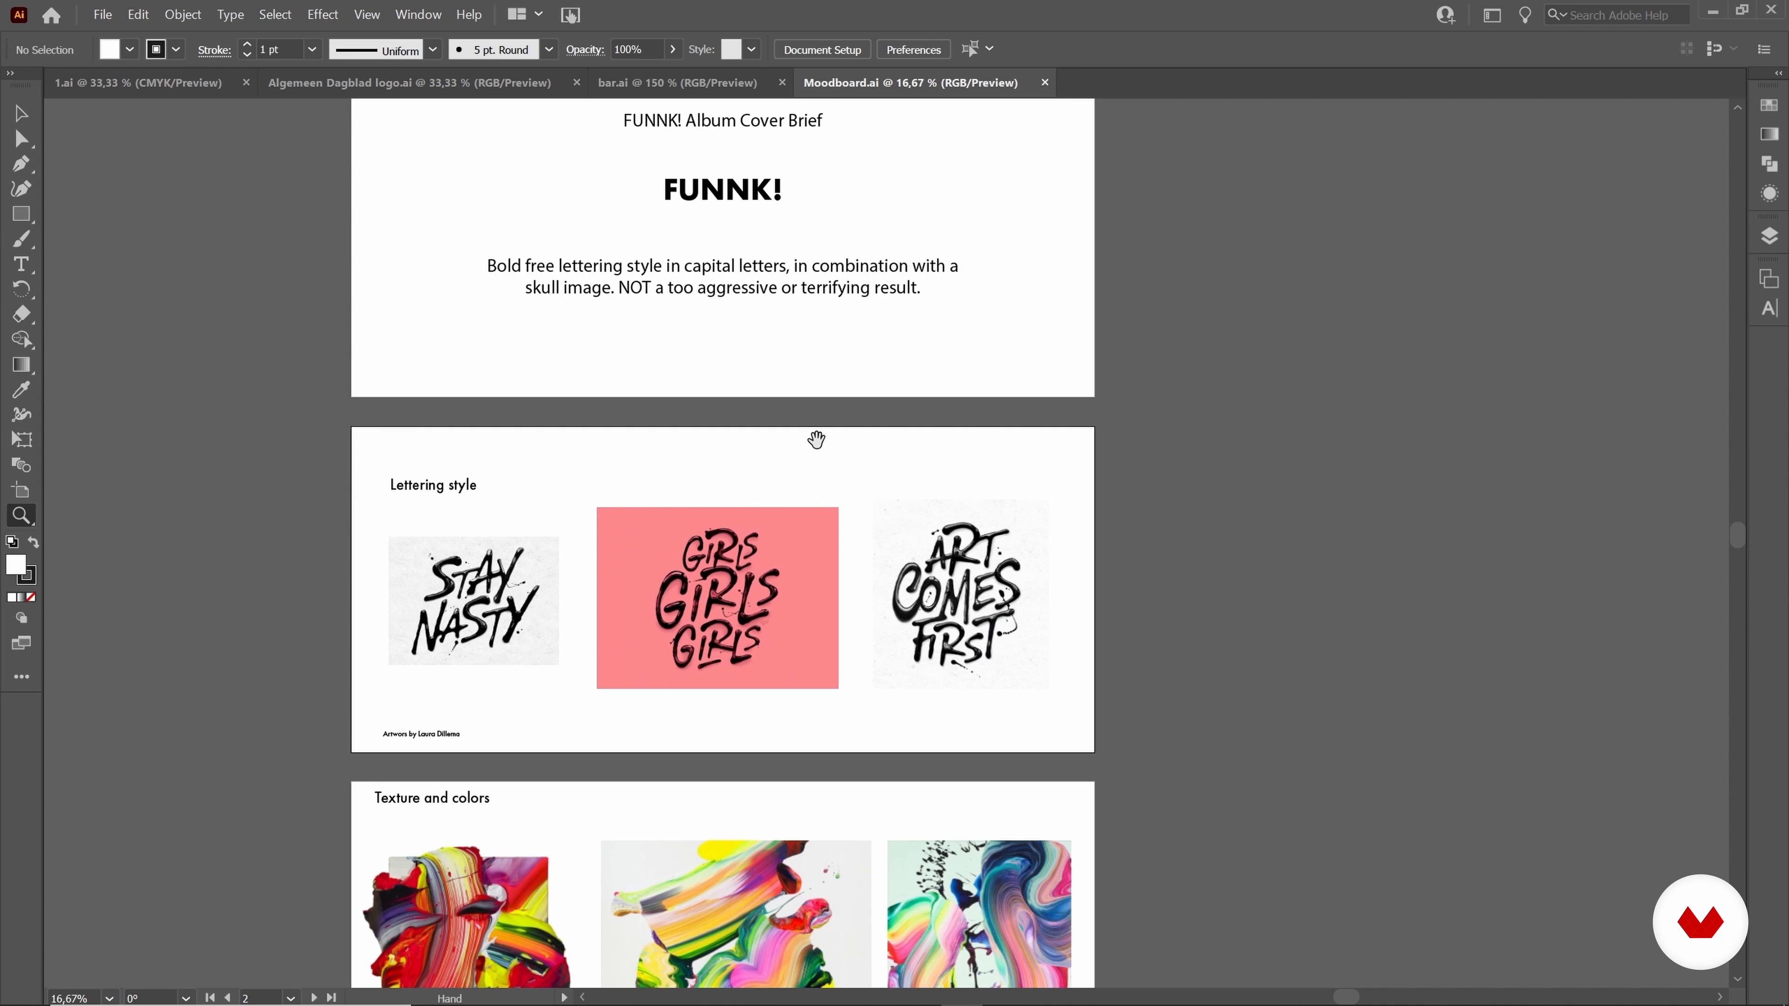Image resolution: width=1789 pixels, height=1006 pixels.
Task: Select the Pen tool
Action: coord(21,164)
